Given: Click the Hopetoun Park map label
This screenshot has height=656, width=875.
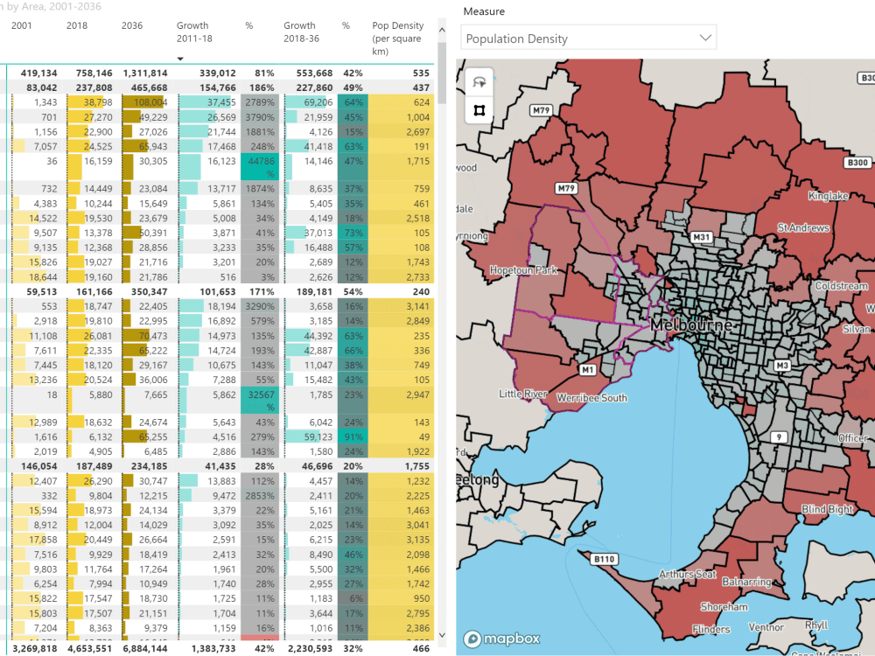Looking at the screenshot, I should [523, 270].
